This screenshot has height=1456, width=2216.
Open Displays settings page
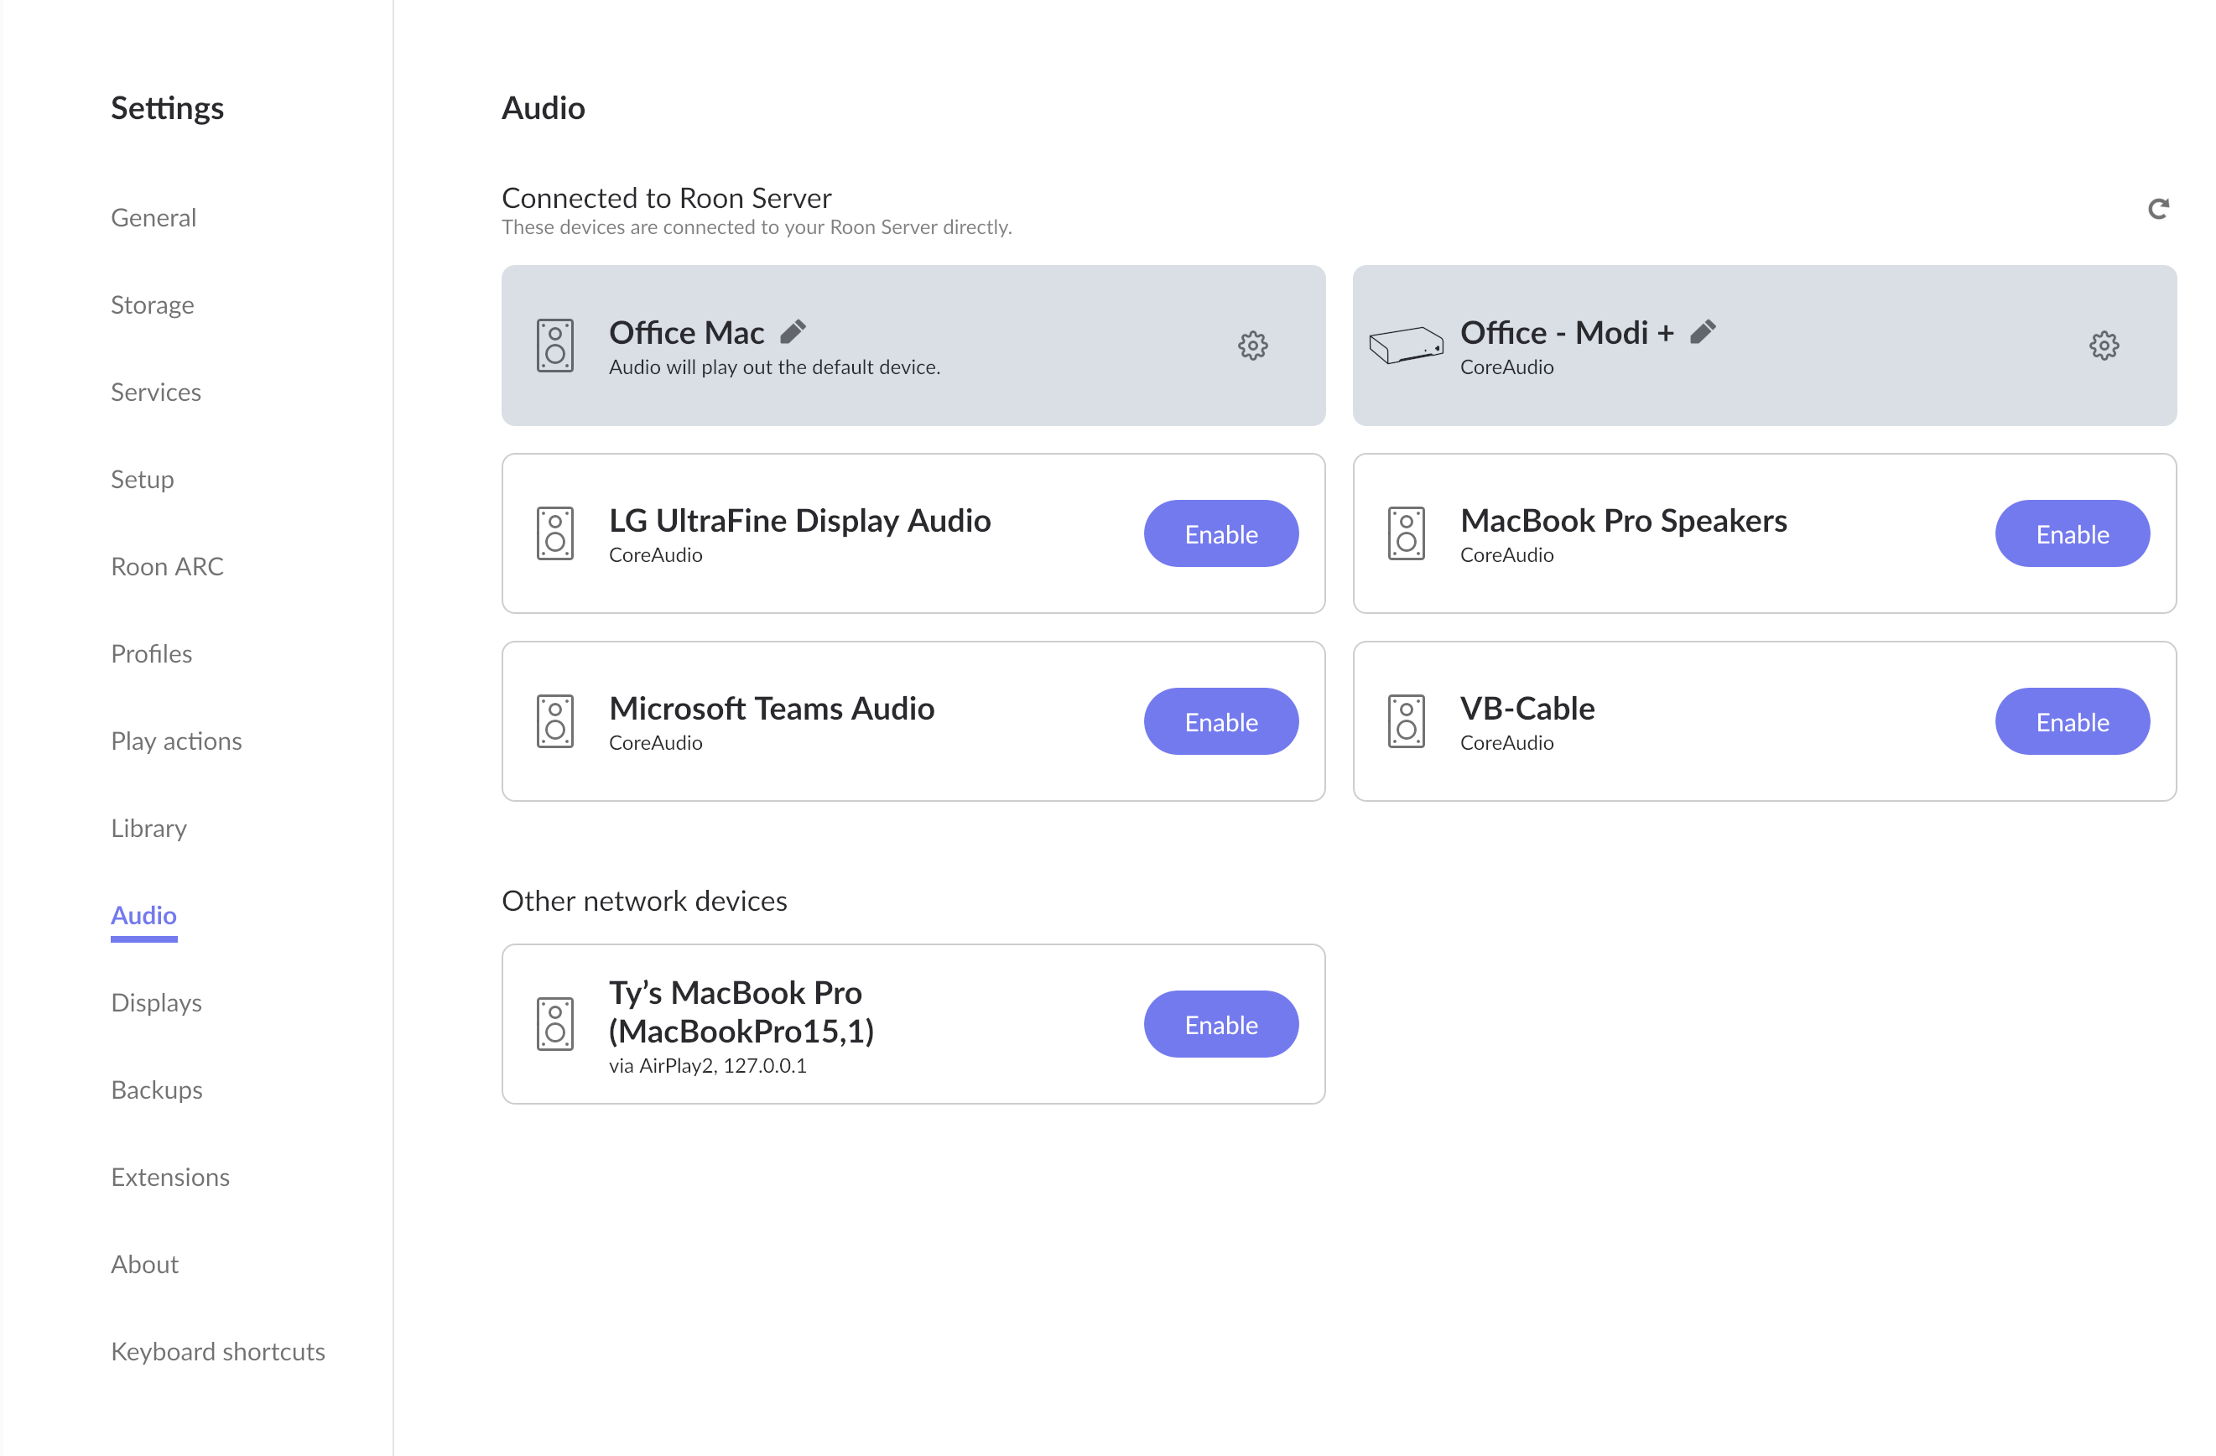pos(156,1002)
